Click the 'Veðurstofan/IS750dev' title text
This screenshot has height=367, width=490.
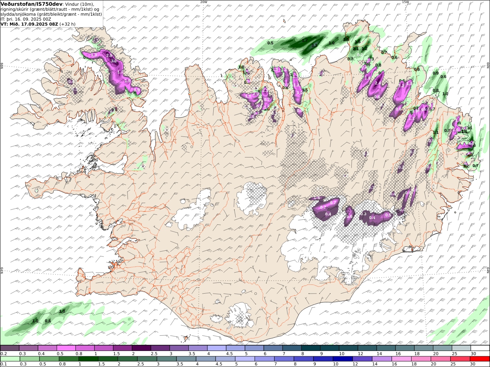pos(31,4)
